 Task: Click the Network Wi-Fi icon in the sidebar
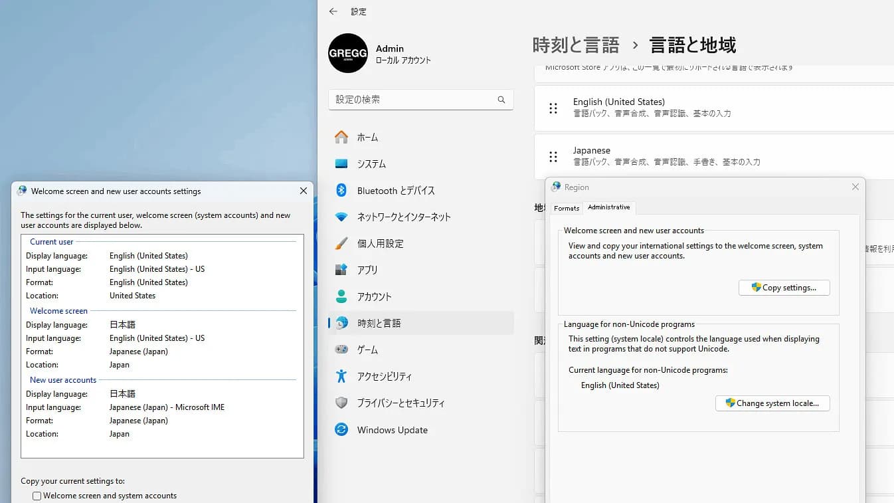[341, 217]
